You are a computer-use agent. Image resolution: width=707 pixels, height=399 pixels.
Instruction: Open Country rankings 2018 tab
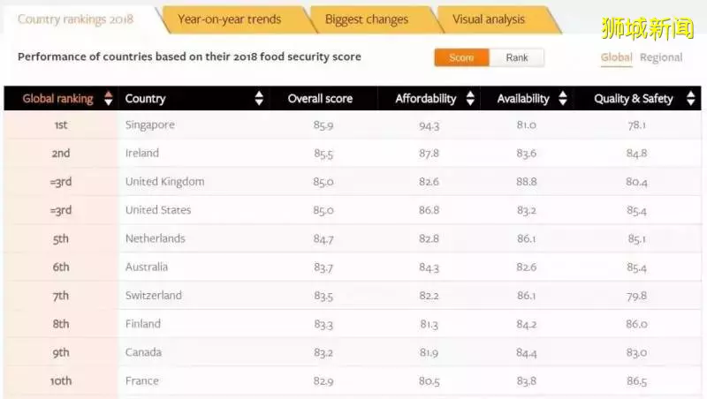pos(76,19)
